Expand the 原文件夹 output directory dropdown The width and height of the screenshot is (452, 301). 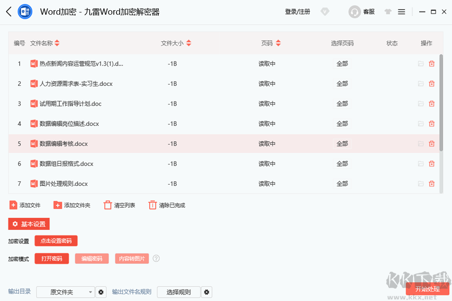[x=66, y=292]
